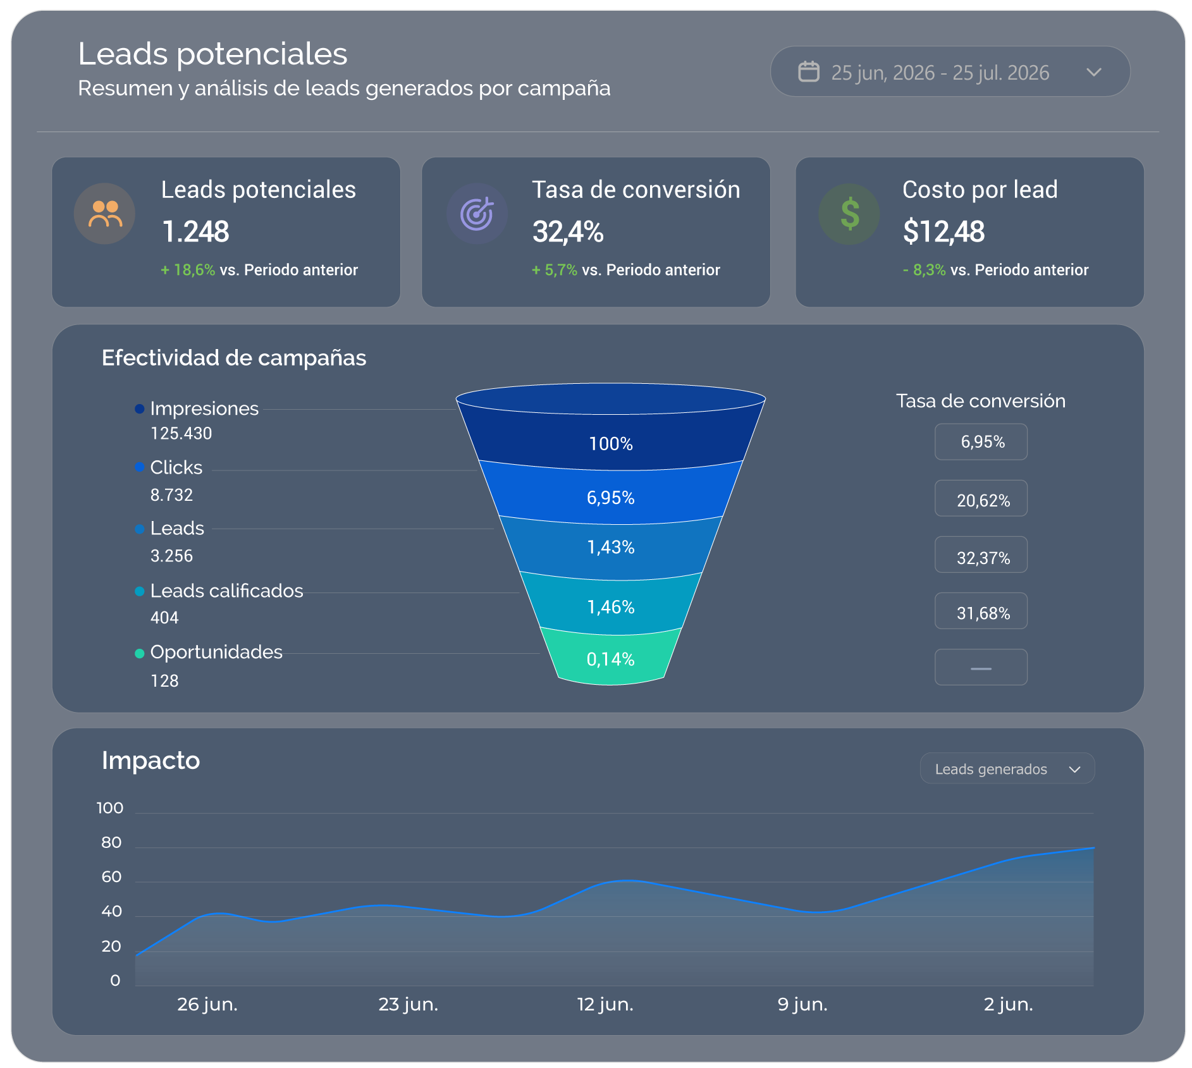Click the Leads calificados legend dot
The image size is (1192, 1068).
click(140, 591)
